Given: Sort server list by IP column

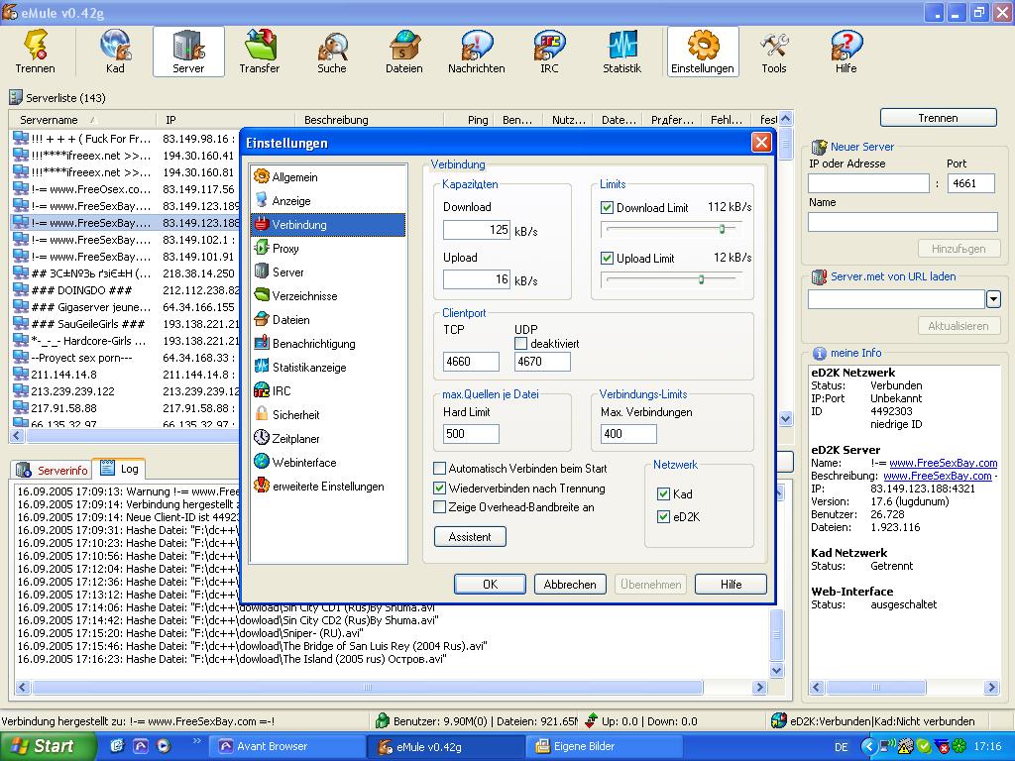Looking at the screenshot, I should click(225, 120).
